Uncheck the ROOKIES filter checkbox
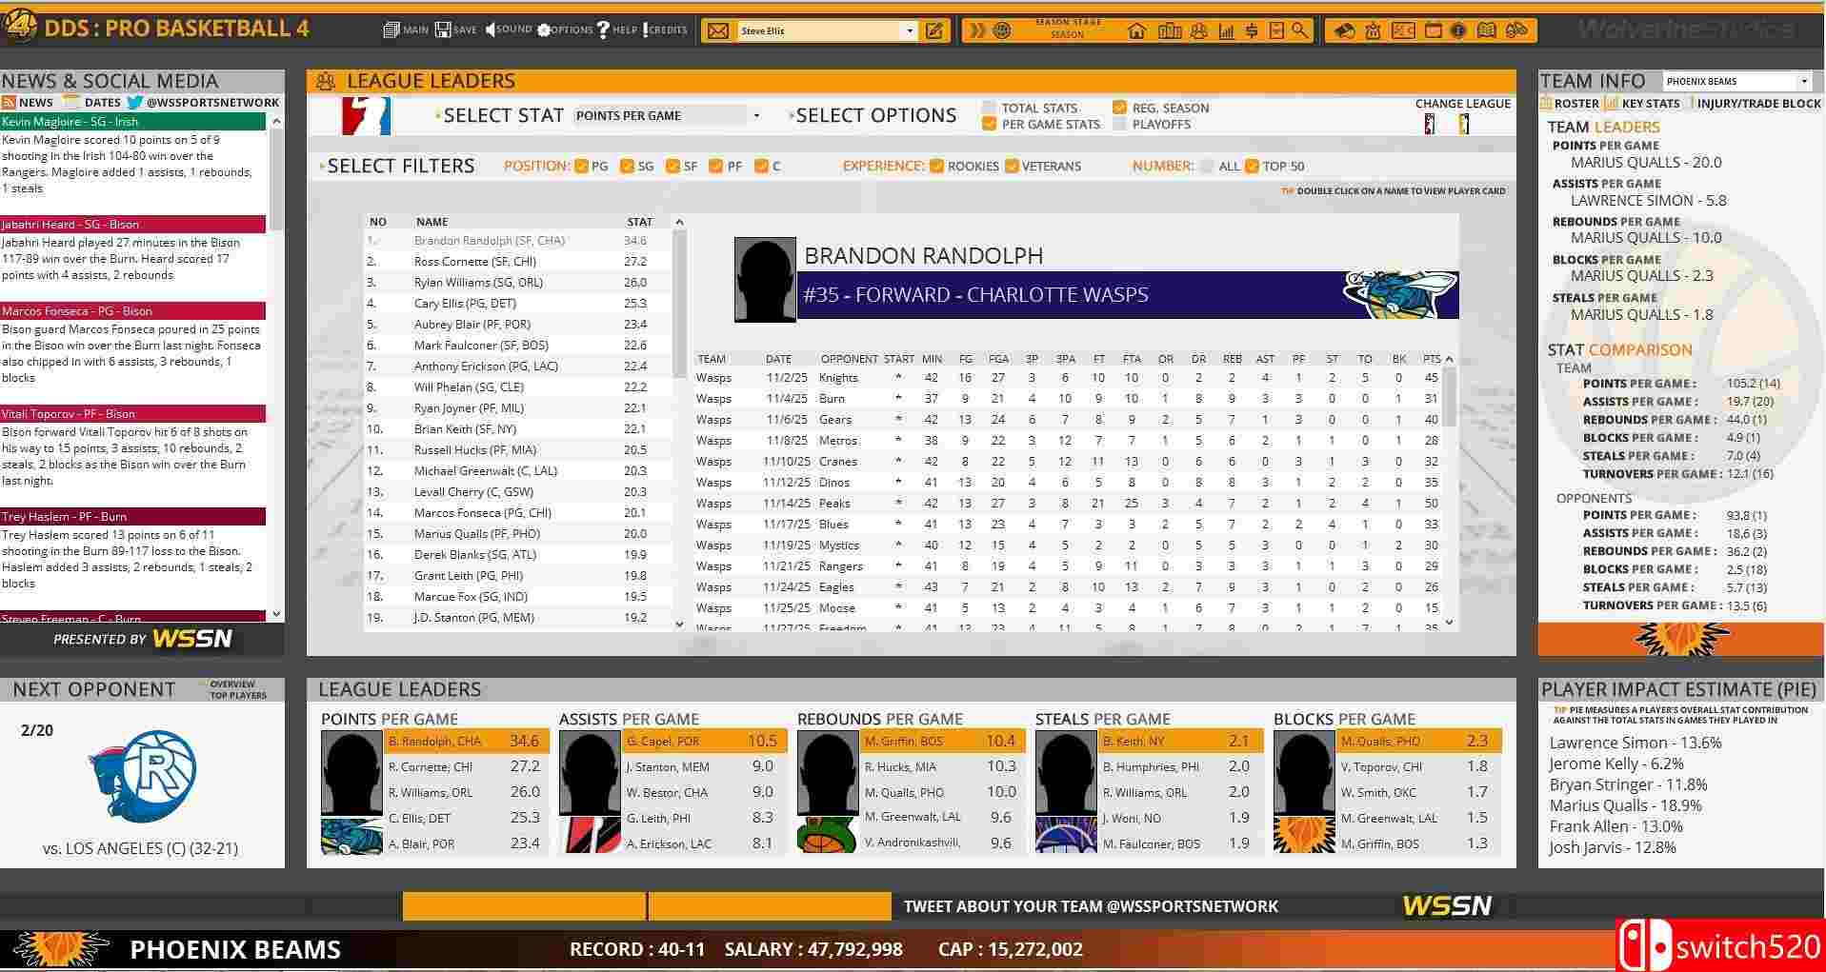 point(936,166)
